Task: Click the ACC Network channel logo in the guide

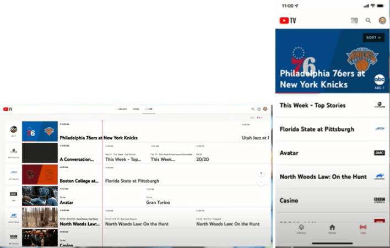Action: pos(13,172)
